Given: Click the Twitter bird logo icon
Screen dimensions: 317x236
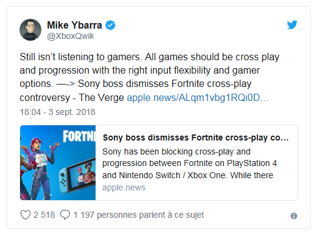Looking at the screenshot, I should tap(292, 24).
